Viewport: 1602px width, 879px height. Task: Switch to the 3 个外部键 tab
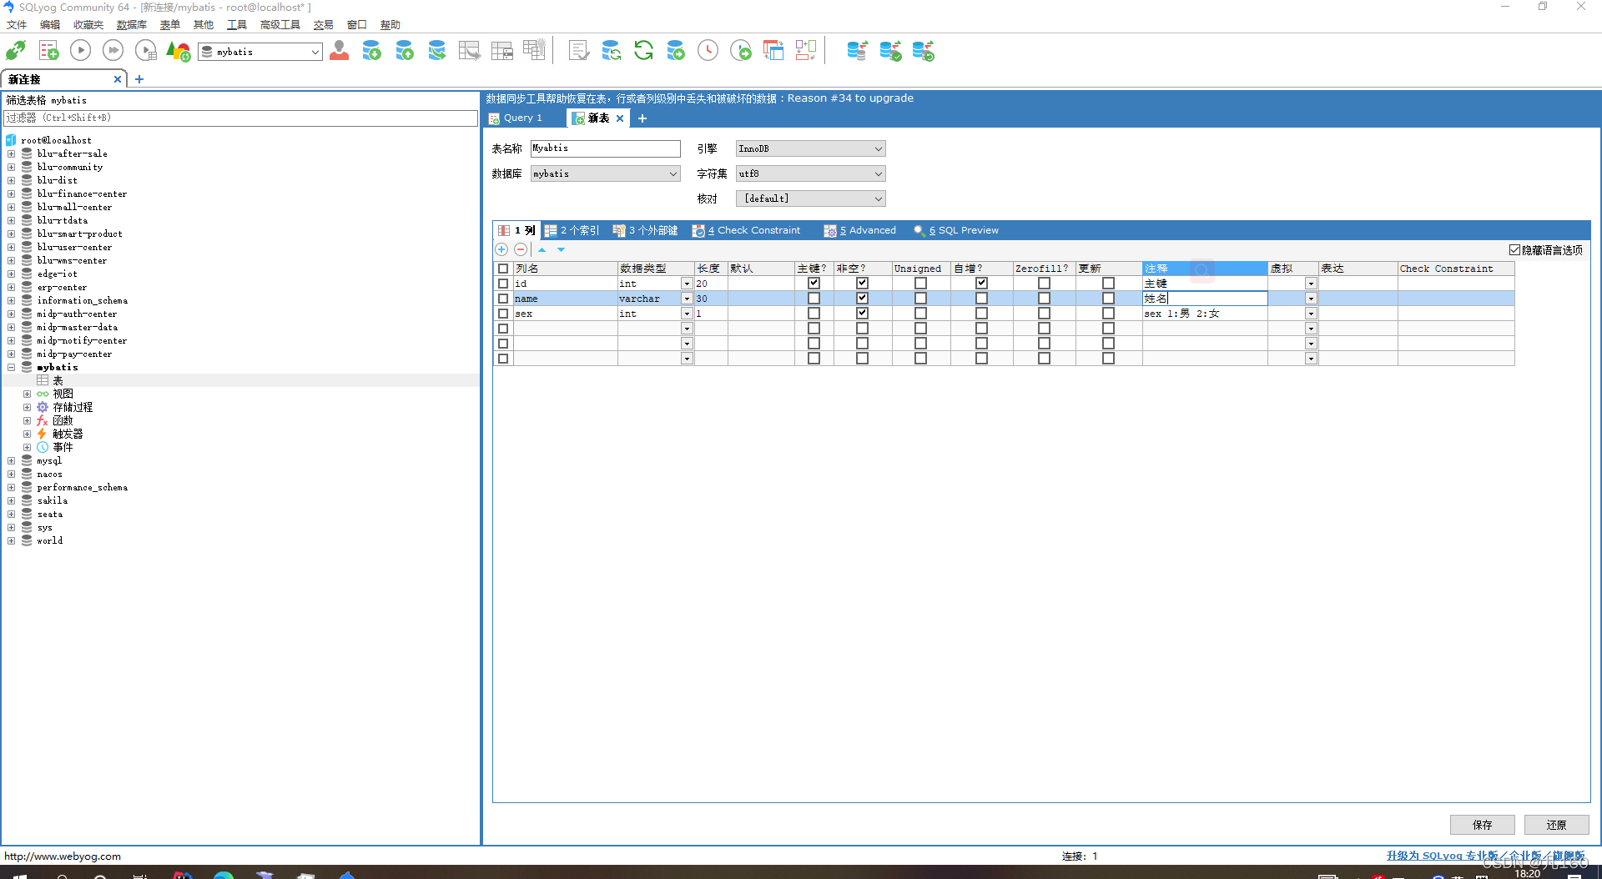tap(645, 230)
